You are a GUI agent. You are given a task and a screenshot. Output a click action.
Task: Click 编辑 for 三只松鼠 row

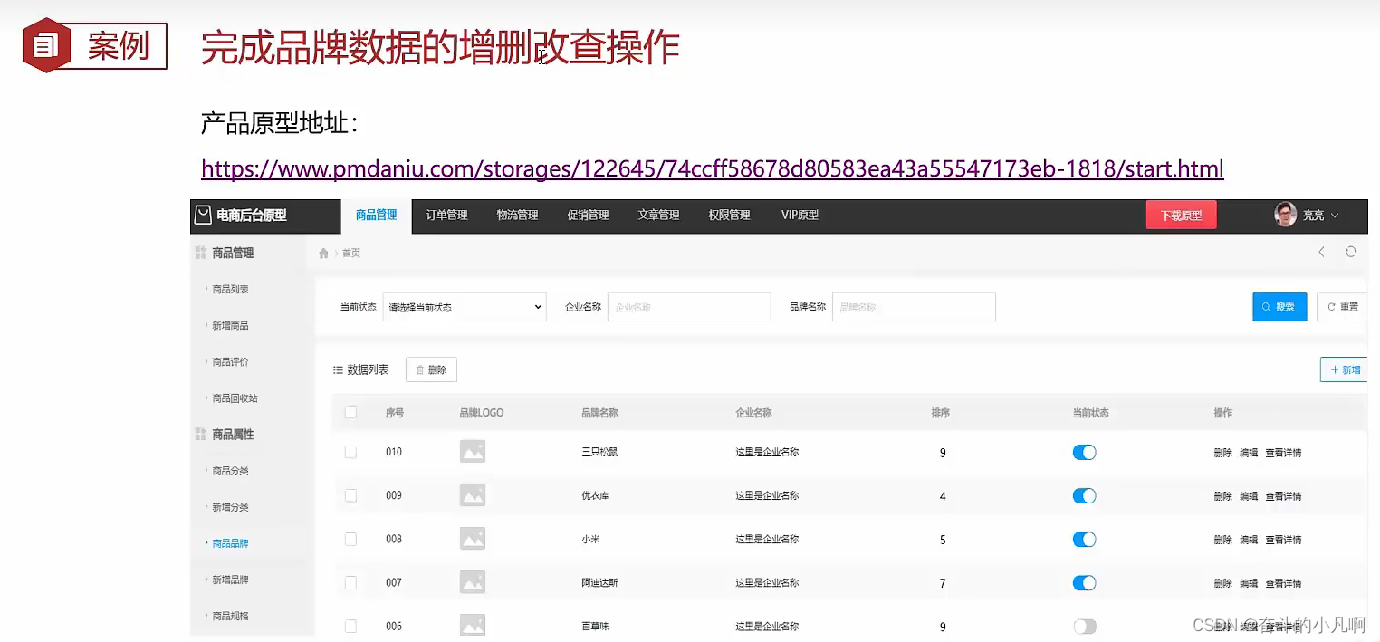pyautogui.click(x=1249, y=453)
